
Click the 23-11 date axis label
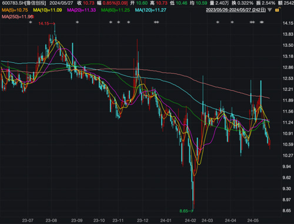coord(118,220)
